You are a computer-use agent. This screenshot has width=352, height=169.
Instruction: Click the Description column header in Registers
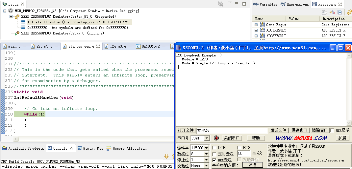pos(336,19)
